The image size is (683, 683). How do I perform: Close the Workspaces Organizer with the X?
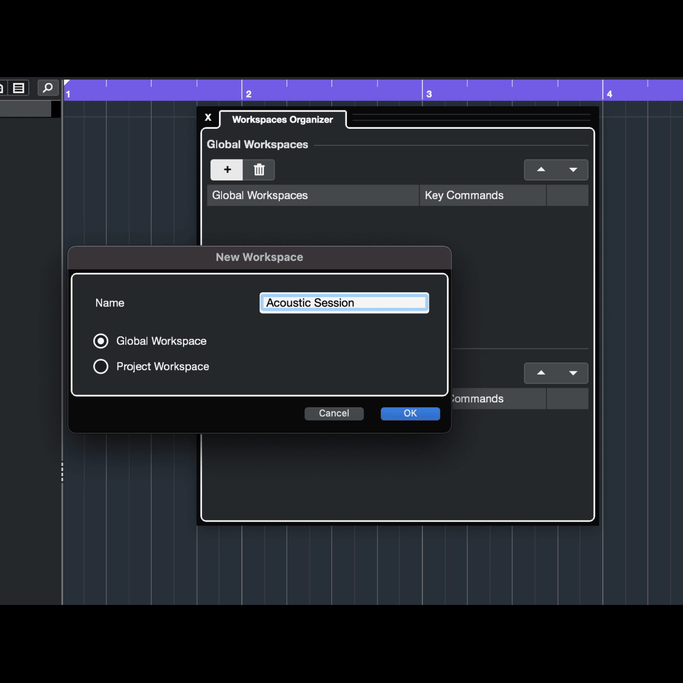tap(208, 118)
